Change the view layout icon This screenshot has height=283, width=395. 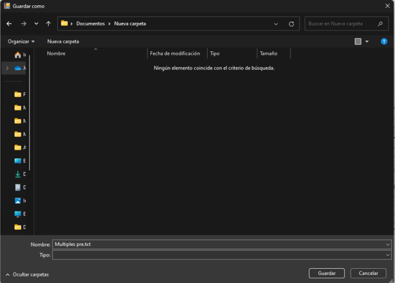click(358, 41)
